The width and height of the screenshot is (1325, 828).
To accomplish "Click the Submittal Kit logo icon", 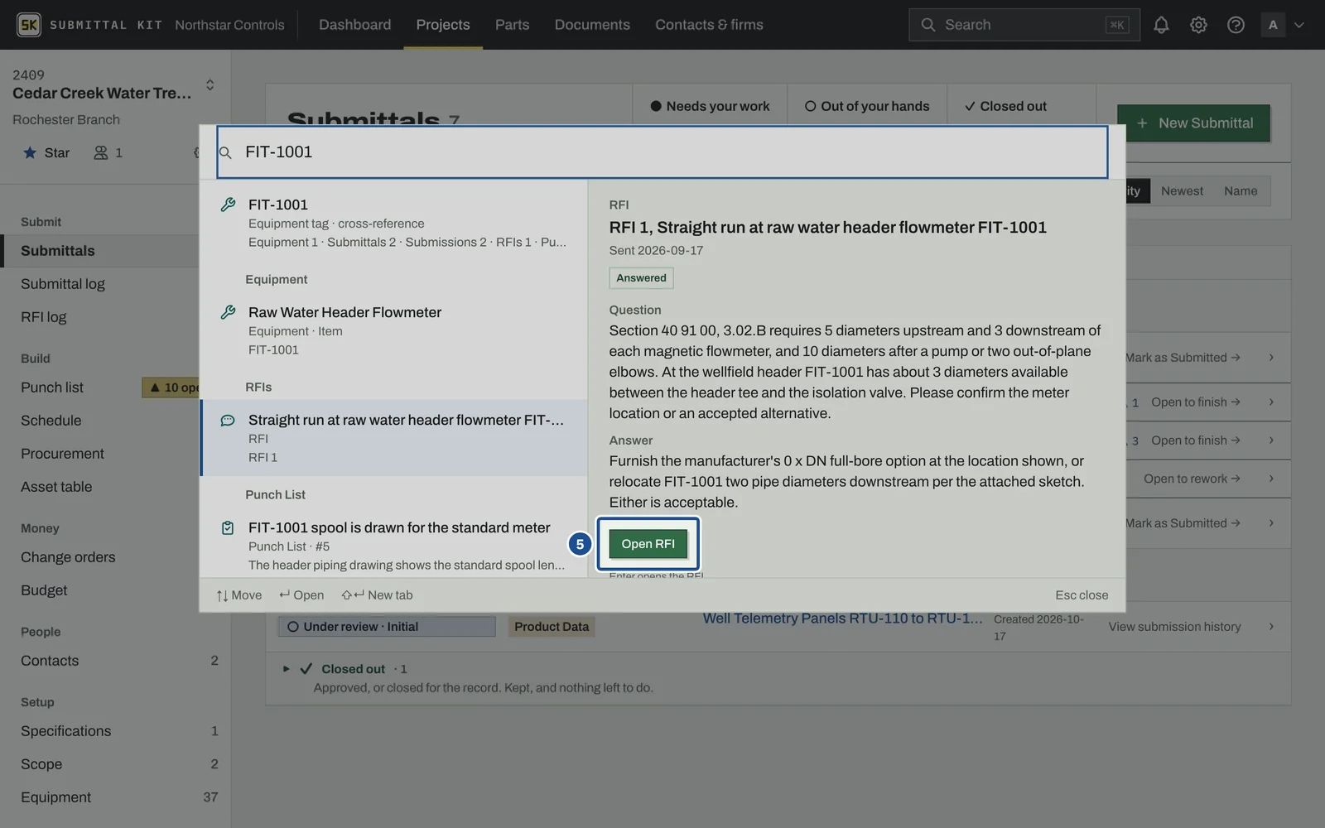I will pyautogui.click(x=29, y=25).
